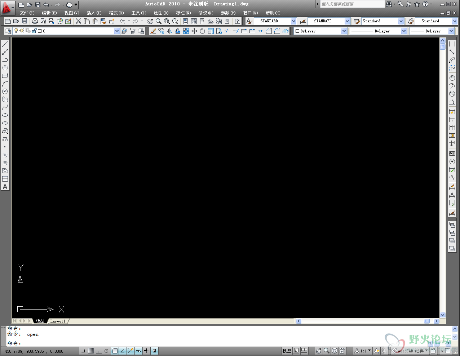The image size is (460, 356).
Task: Activate the Move tool in the modify toolbar
Action: point(194,31)
